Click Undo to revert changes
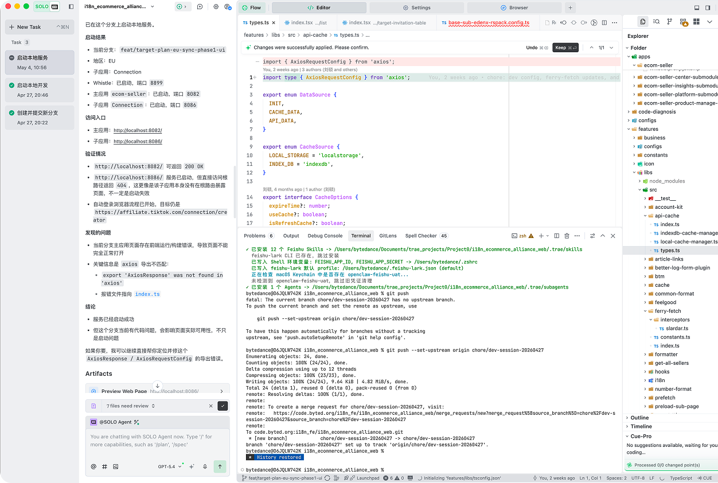 [x=536, y=48]
